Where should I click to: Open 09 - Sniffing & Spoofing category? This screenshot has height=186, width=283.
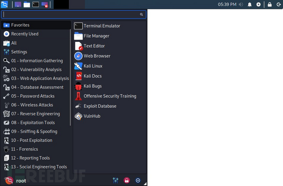point(36,131)
